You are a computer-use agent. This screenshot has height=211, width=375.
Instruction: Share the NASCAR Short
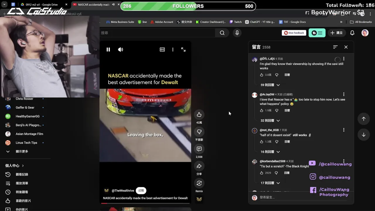pos(199,166)
